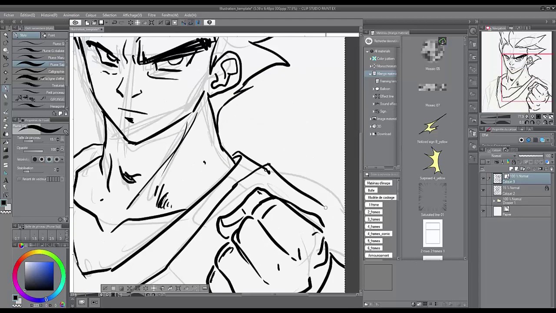
Task: Select the Pen tool in toolbox
Action: pos(6,88)
